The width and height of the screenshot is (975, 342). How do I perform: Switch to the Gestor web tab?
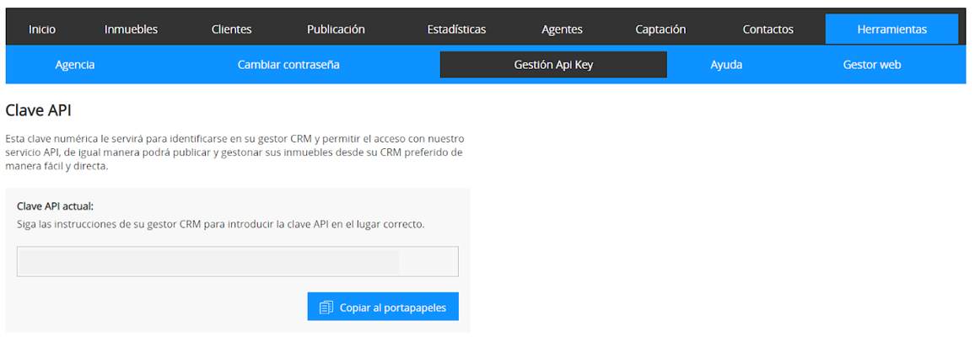pos(872,65)
